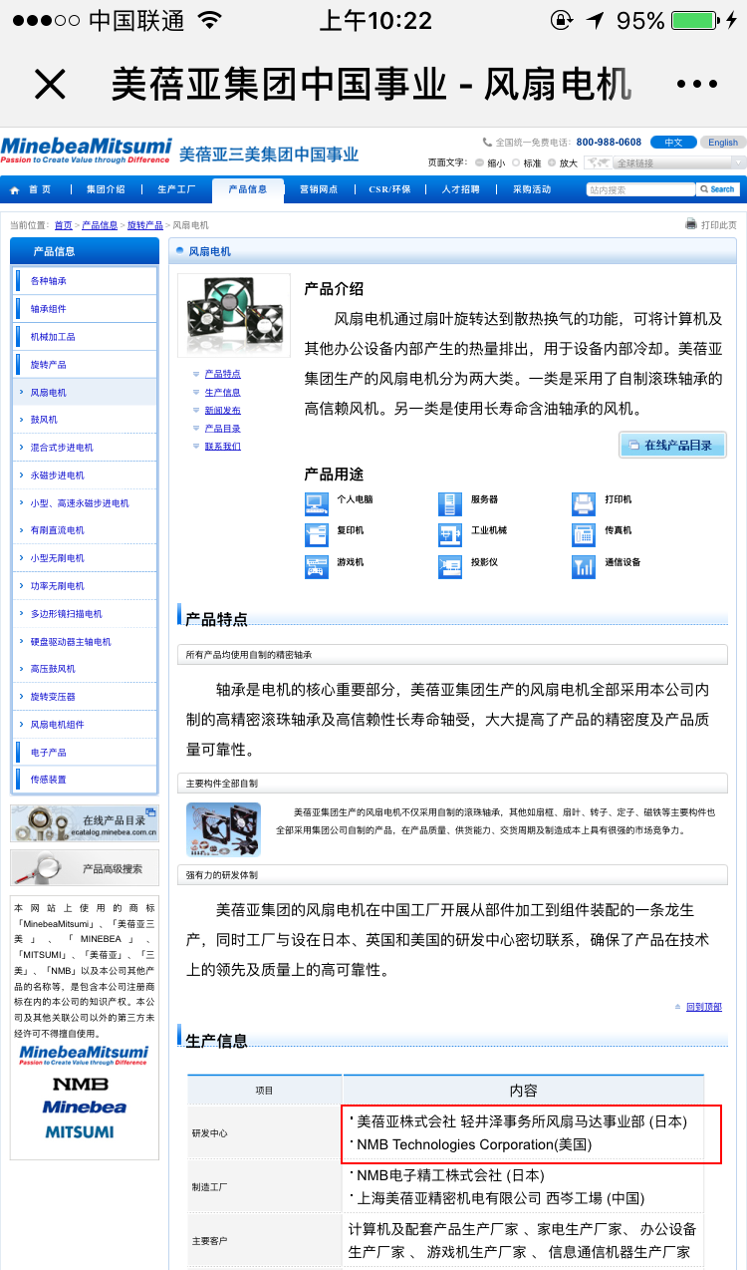747x1270 pixels.
Task: Click the 个人电脑 computer icon
Action: click(x=317, y=503)
